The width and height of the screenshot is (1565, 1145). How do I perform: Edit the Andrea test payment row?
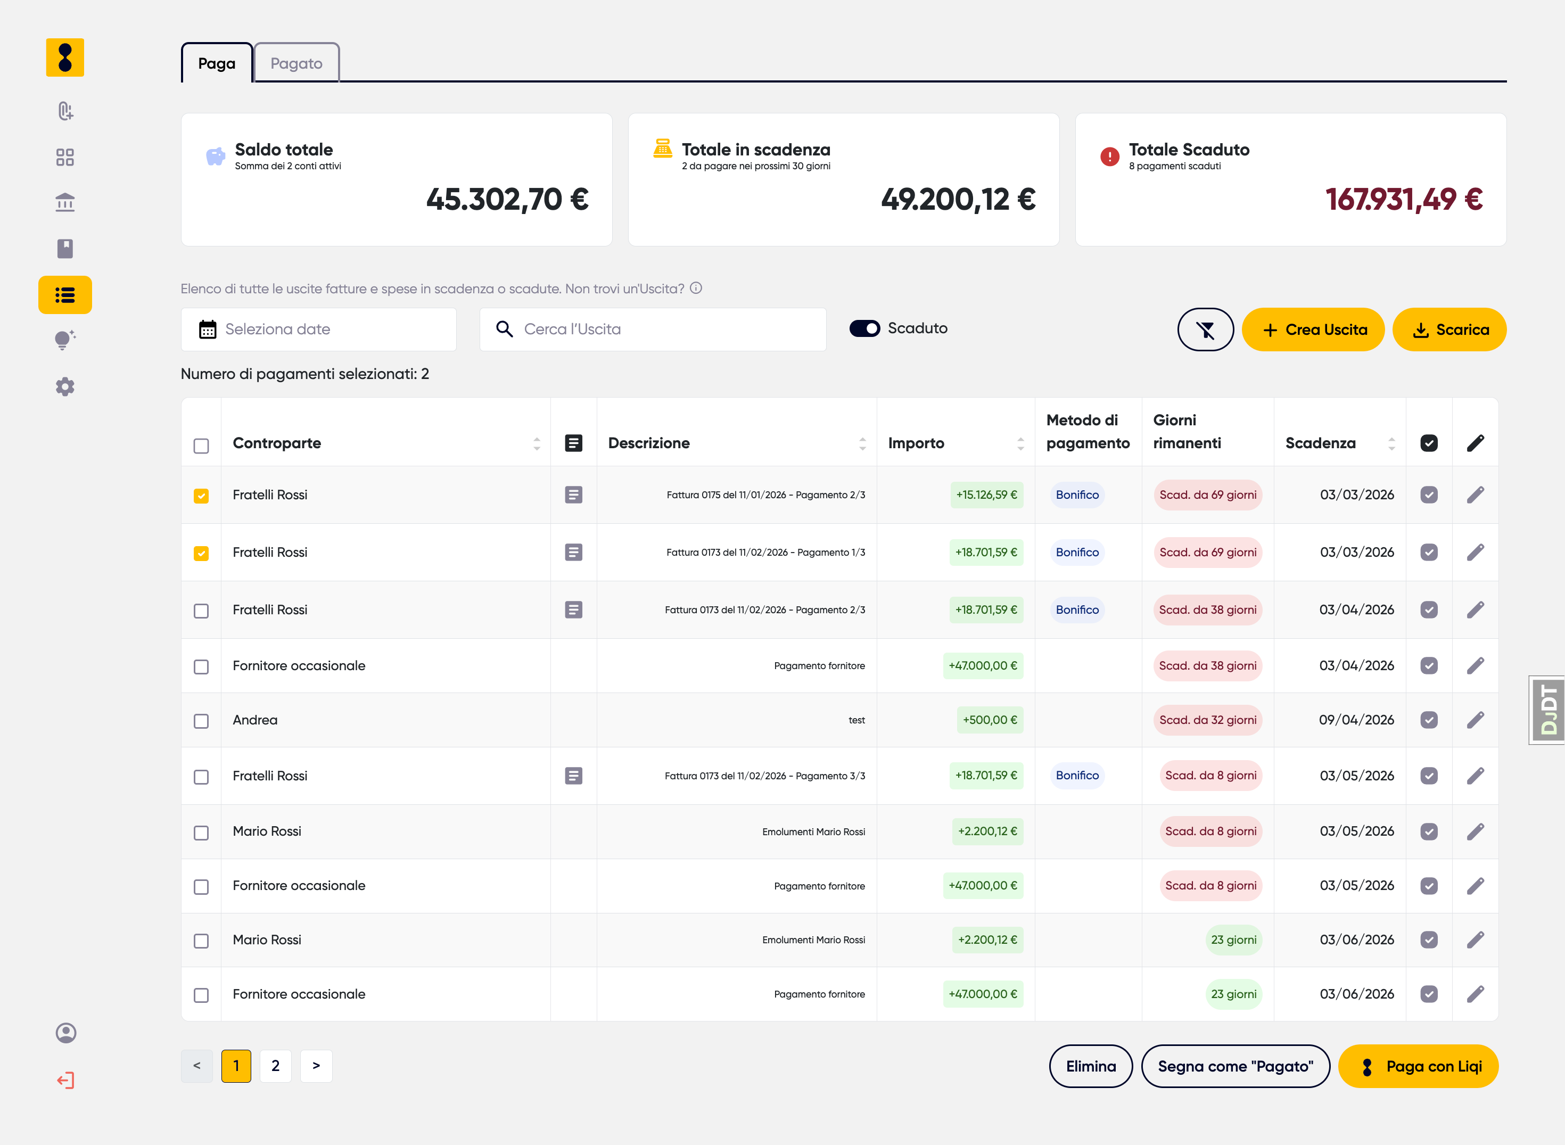pyautogui.click(x=1476, y=720)
